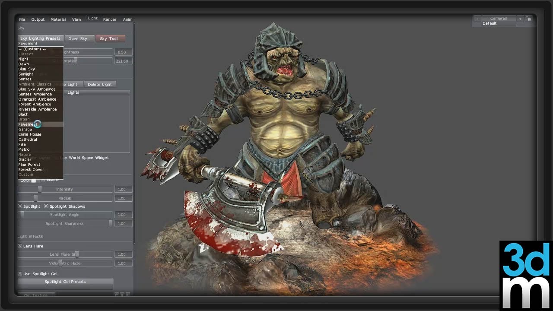Viewport: 553px width, 311px height.
Task: Click the Radius value field
Action: point(123,198)
